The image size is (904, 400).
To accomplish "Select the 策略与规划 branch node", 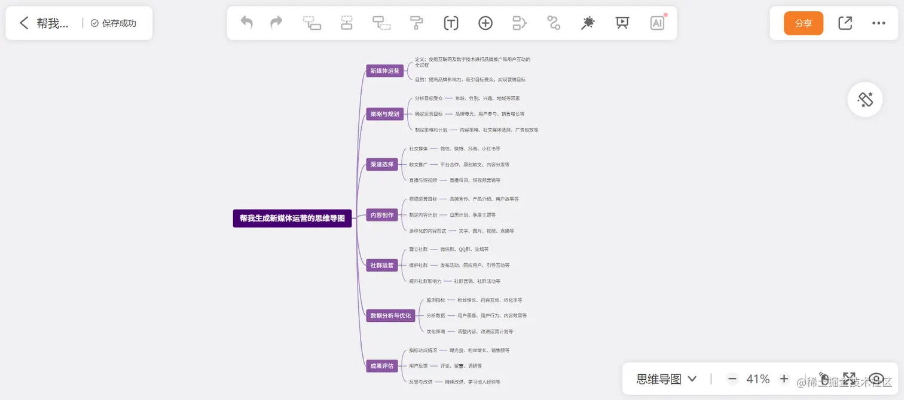I will [385, 113].
